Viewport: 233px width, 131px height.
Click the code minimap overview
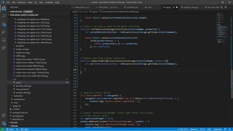tap(223, 28)
